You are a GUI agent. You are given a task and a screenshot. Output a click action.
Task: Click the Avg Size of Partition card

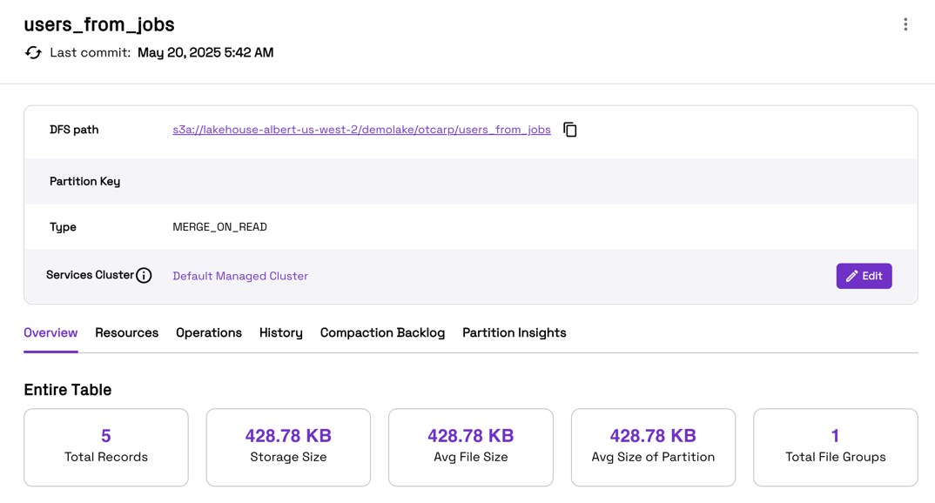653,447
